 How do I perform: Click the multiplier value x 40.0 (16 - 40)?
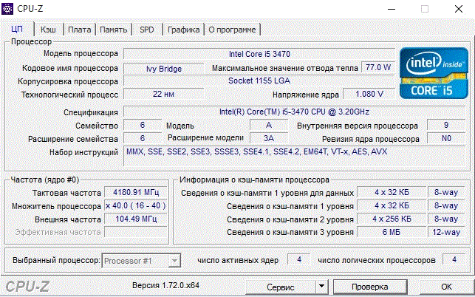136,206
